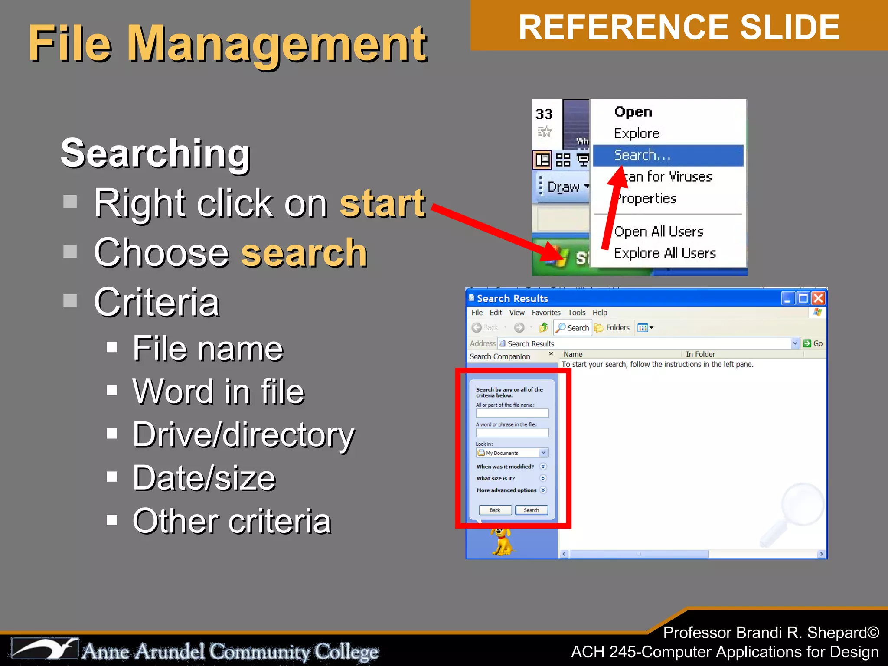This screenshot has height=666, width=888.
Task: Open the View menu
Action: [517, 313]
